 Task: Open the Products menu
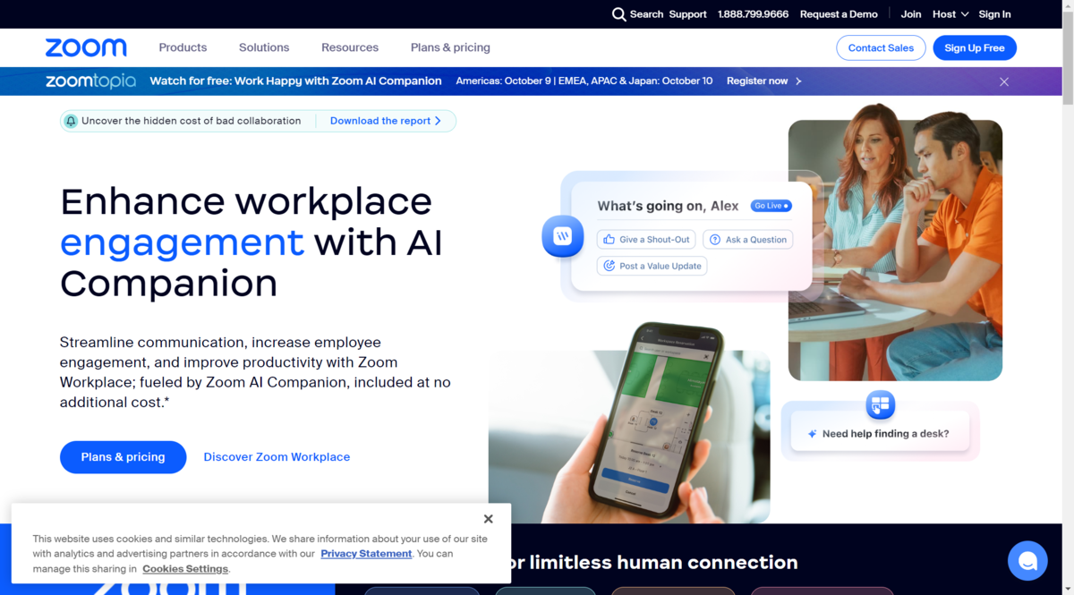tap(183, 47)
